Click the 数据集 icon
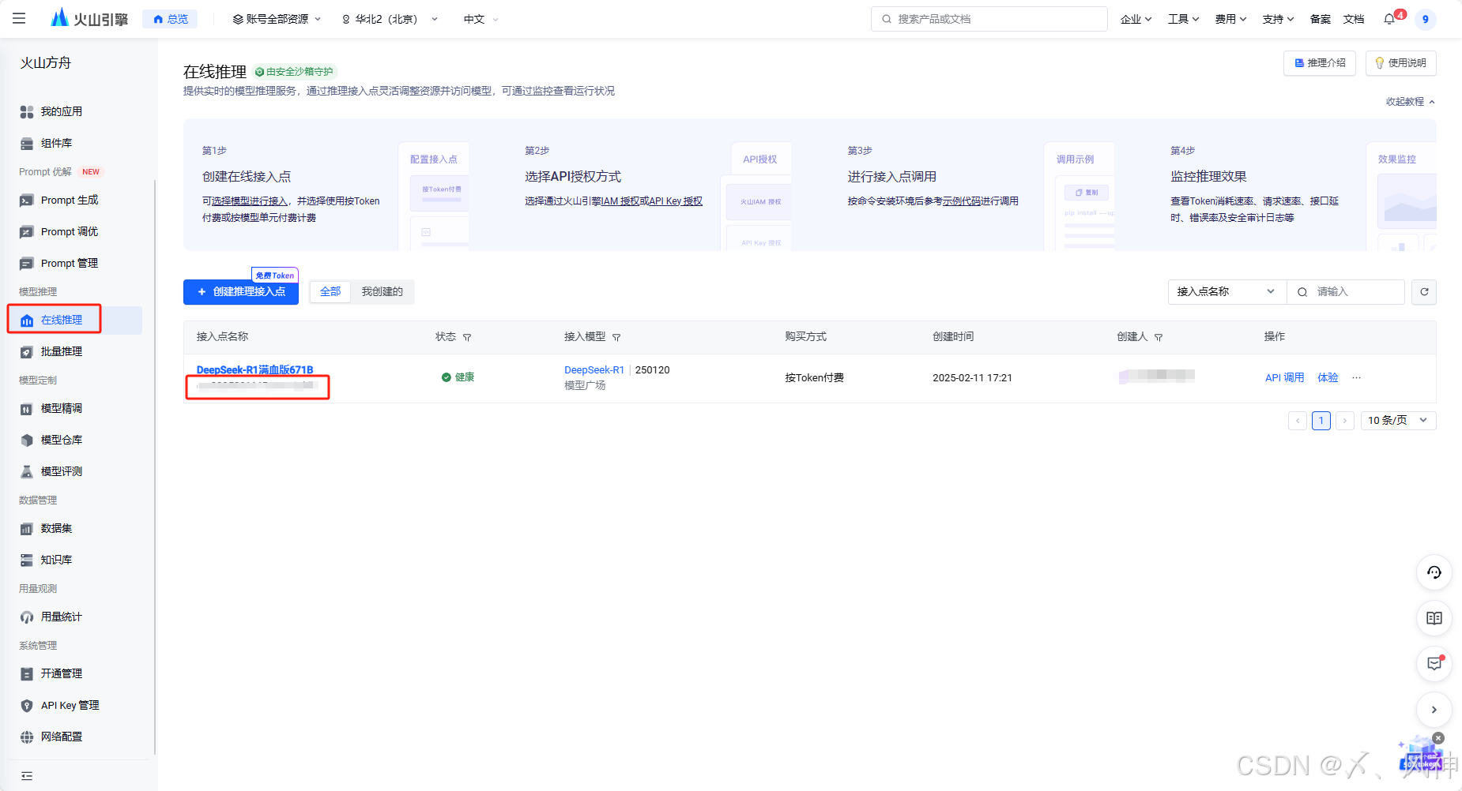This screenshot has height=791, width=1462. coord(27,529)
